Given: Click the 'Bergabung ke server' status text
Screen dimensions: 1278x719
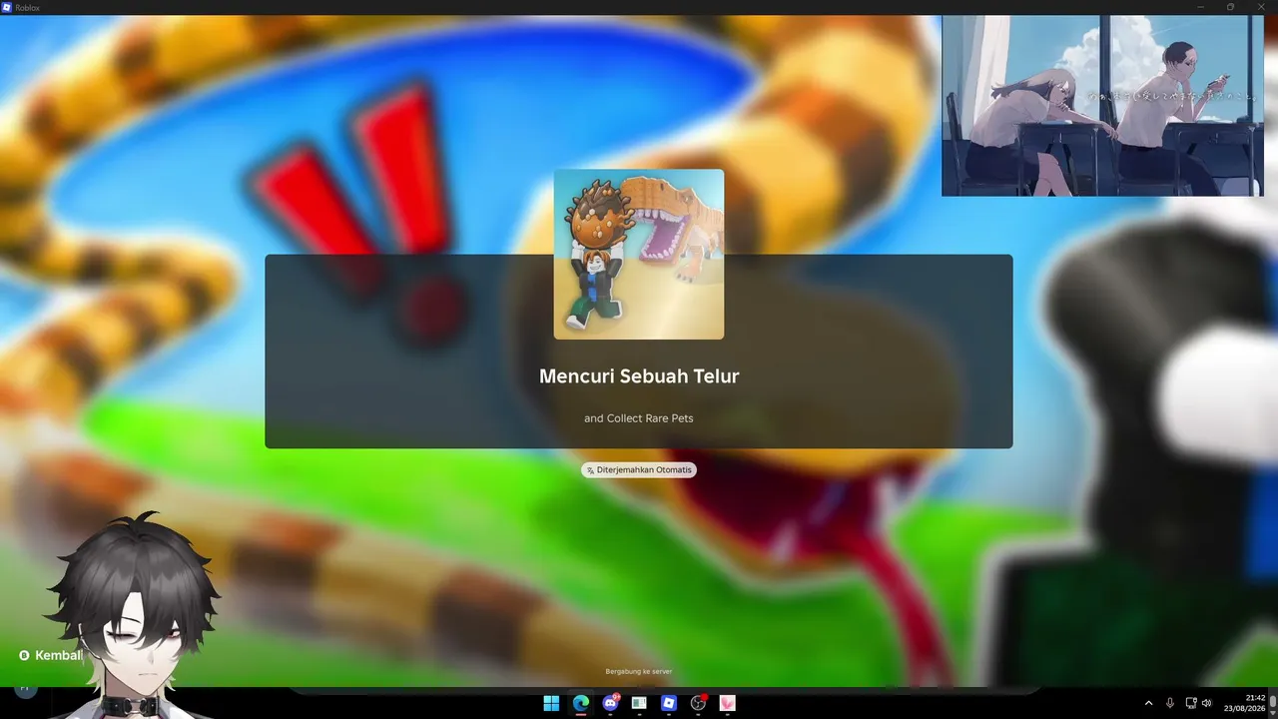Looking at the screenshot, I should 639,672.
